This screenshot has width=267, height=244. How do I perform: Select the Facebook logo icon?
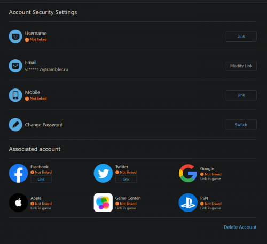click(18, 173)
